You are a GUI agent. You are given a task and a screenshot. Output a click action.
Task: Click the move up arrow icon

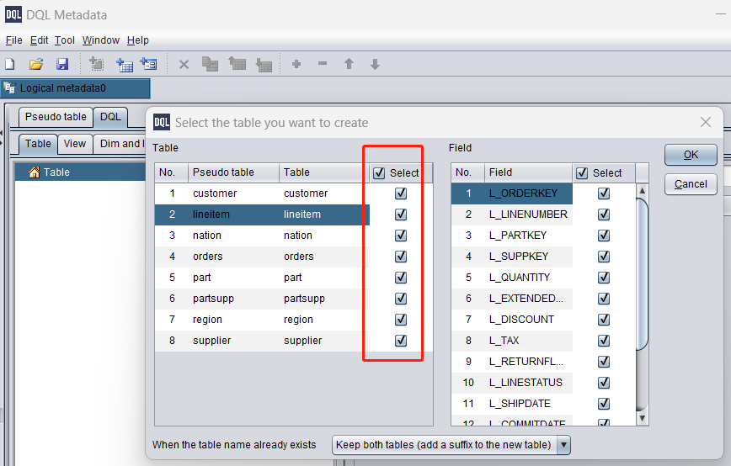(349, 64)
